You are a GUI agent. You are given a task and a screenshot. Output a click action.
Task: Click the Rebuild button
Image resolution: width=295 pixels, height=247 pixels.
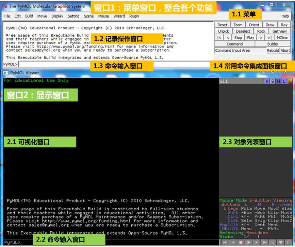point(273,50)
